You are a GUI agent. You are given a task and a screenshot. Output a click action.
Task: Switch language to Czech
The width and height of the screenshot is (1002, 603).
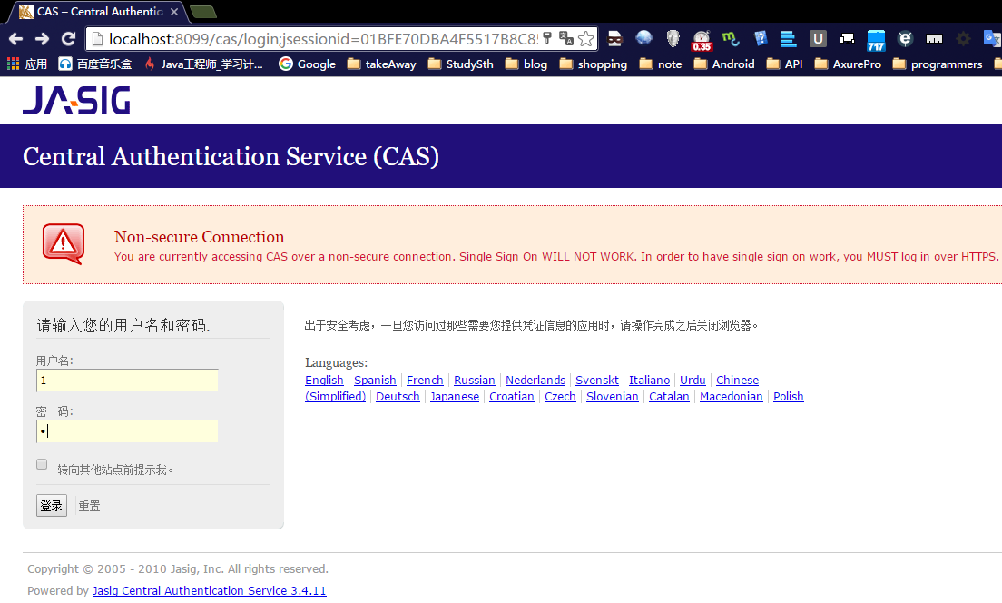[x=560, y=397]
